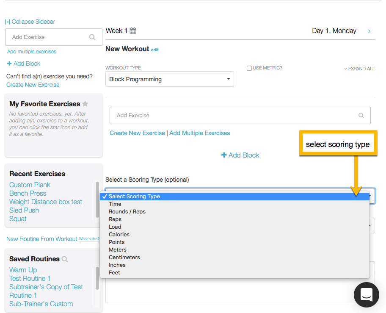The height and width of the screenshot is (313, 386).
Task: Click the star icon next to My Favorite Exercises
Action: tap(85, 104)
